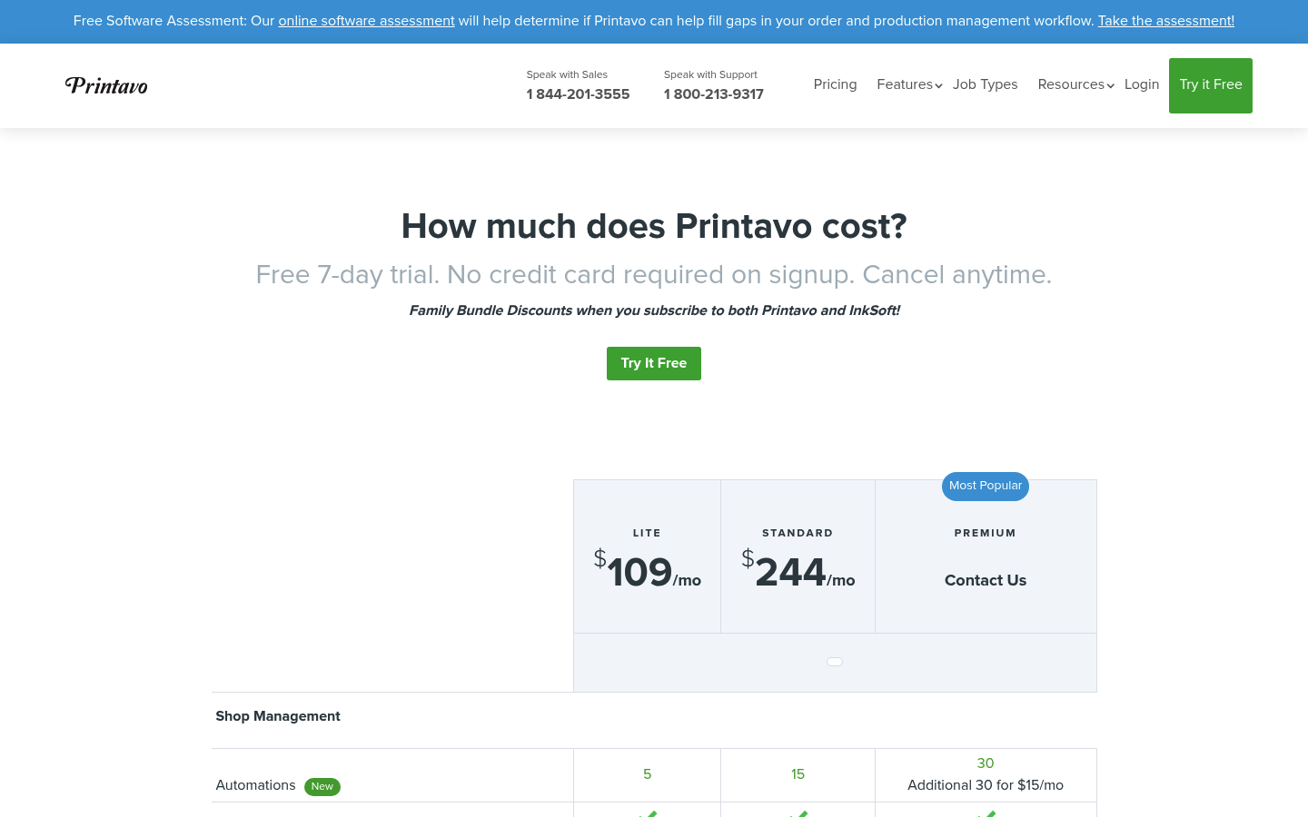Screen dimensions: 1308x817
Task: Click the 'Speak with Support' label
Action: pos(710,75)
